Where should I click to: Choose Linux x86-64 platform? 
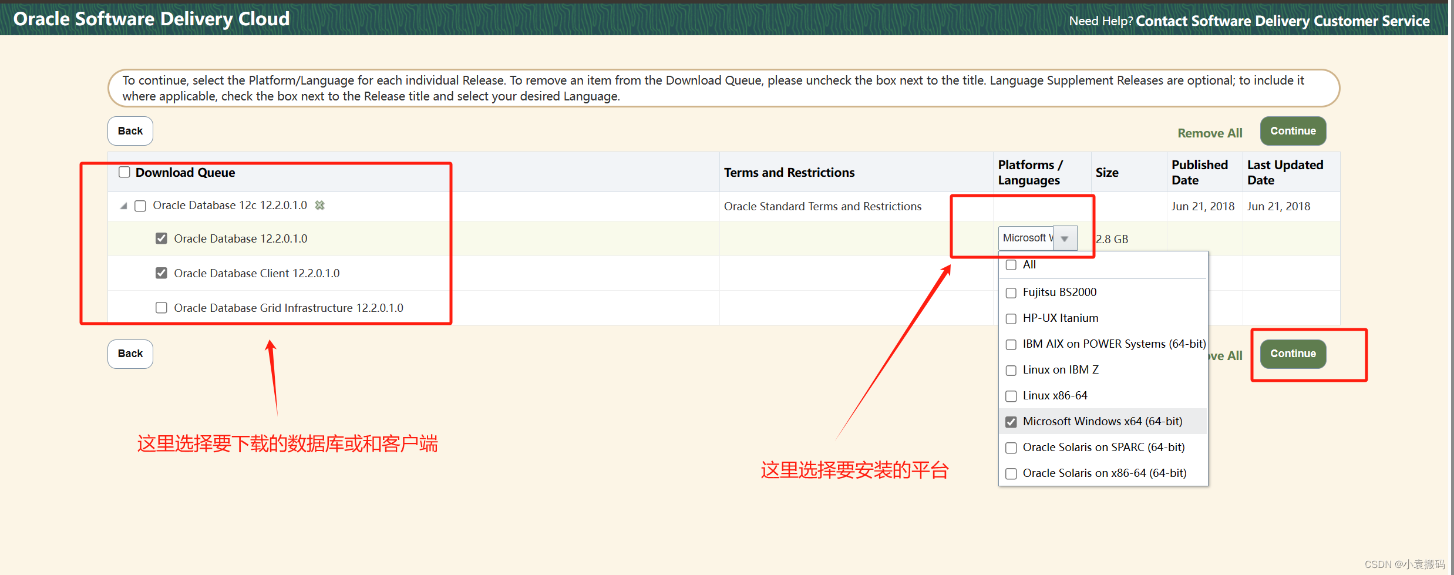click(x=1011, y=396)
